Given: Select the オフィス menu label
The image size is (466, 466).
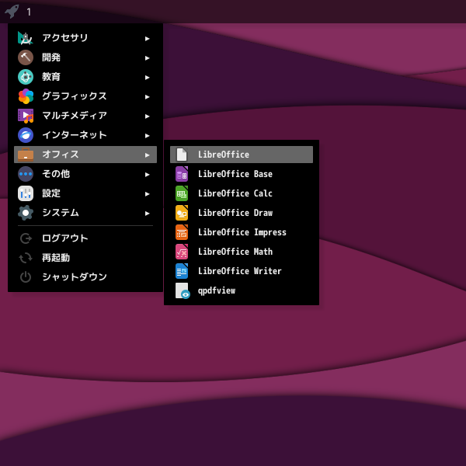Looking at the screenshot, I should (61, 155).
